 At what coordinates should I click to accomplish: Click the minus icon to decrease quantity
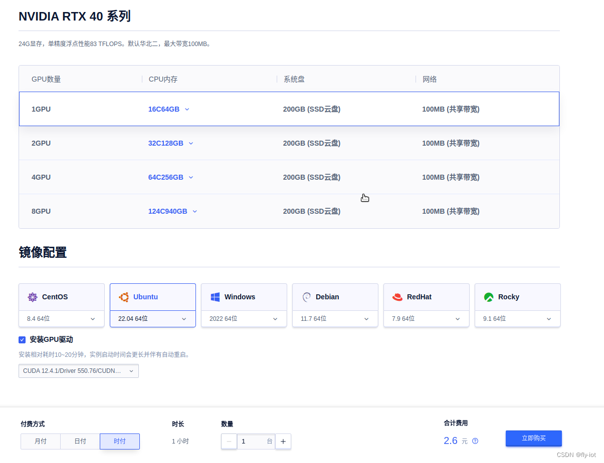click(x=229, y=441)
